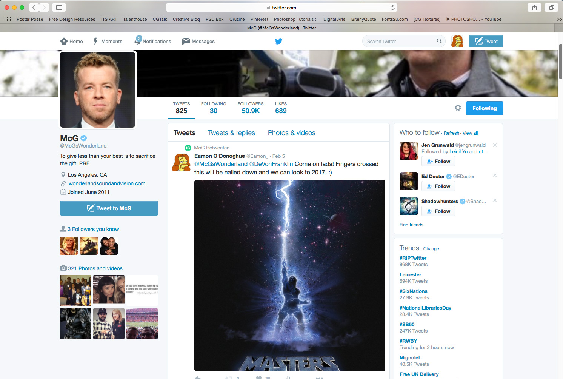
Task: Open the Followers 50.9K list
Action: (x=251, y=108)
